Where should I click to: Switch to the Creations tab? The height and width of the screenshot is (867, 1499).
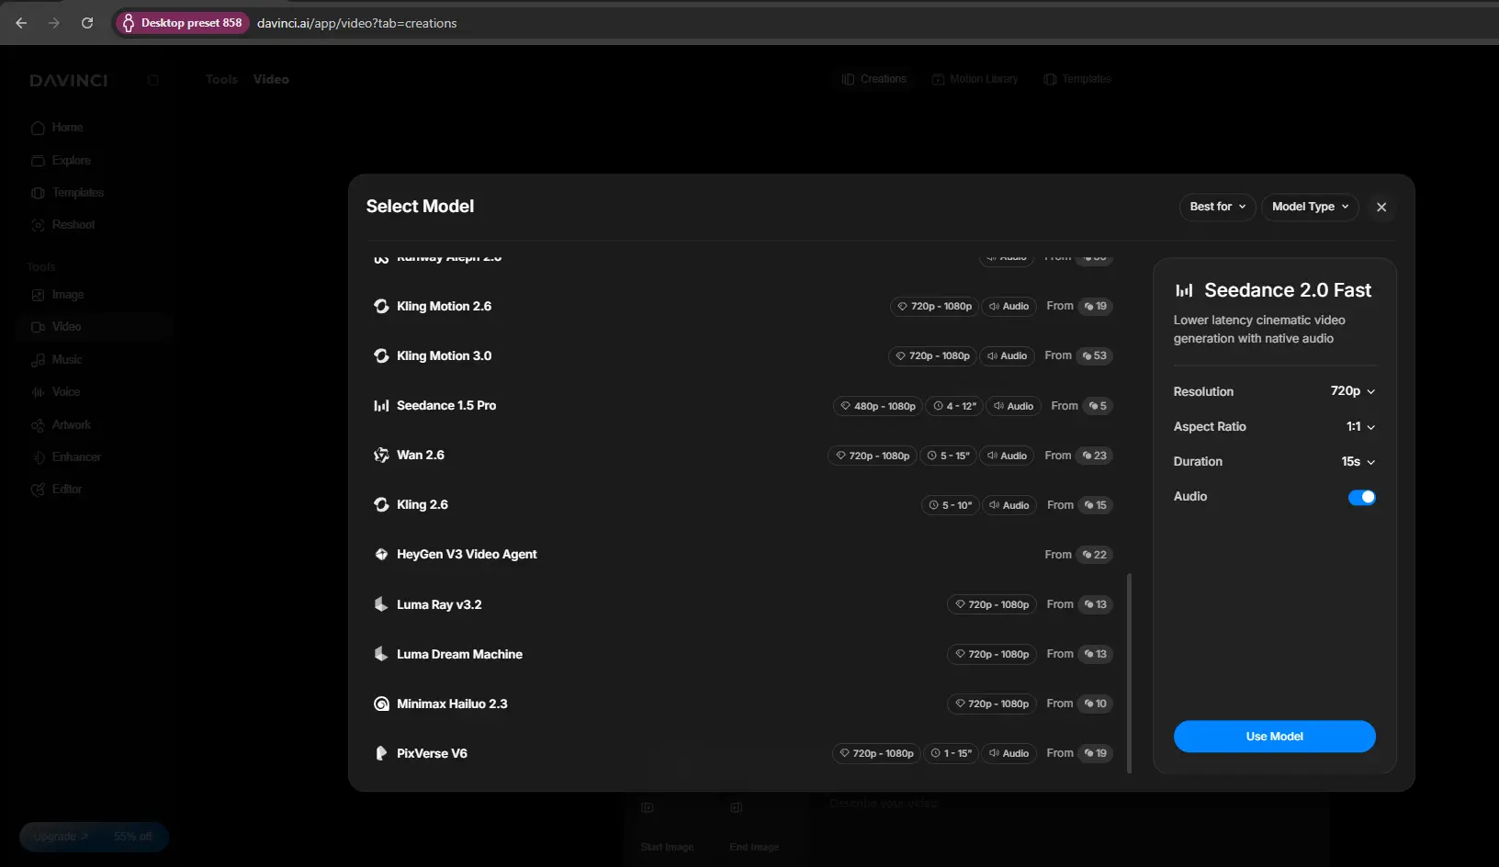[874, 79]
